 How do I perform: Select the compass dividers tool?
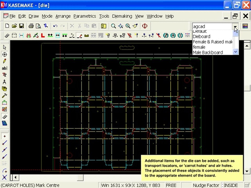[4, 82]
